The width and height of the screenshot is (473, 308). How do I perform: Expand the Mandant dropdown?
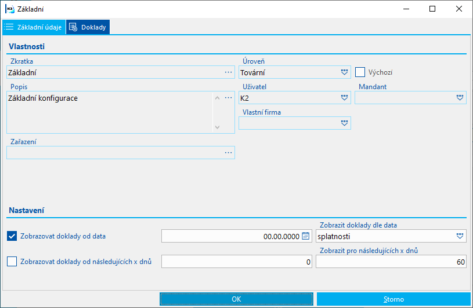coord(460,98)
